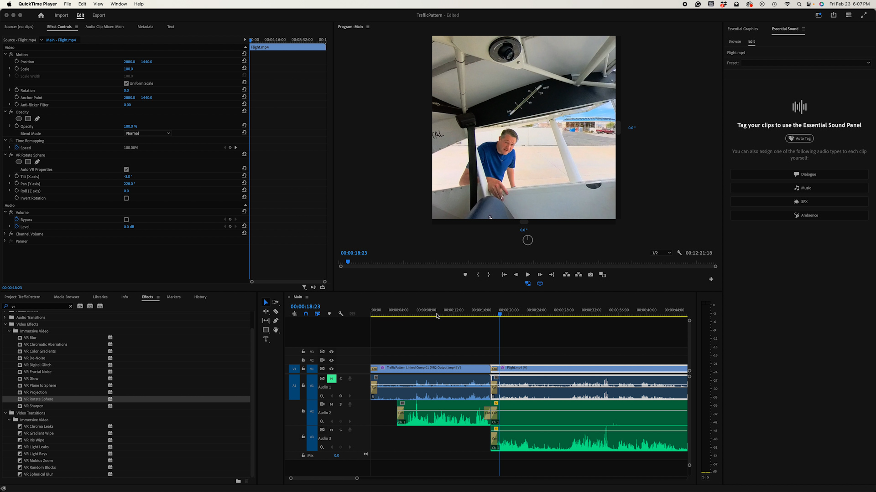Image resolution: width=876 pixels, height=492 pixels.
Task: Open playback resolution 1/2 dropdown
Action: [x=661, y=253]
